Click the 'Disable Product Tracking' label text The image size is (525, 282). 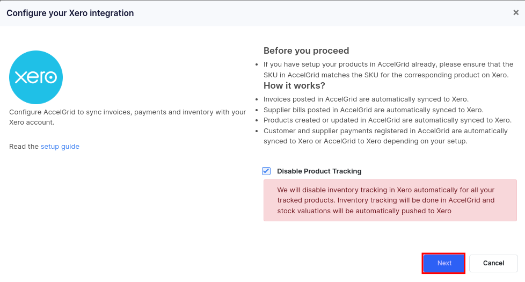(319, 171)
